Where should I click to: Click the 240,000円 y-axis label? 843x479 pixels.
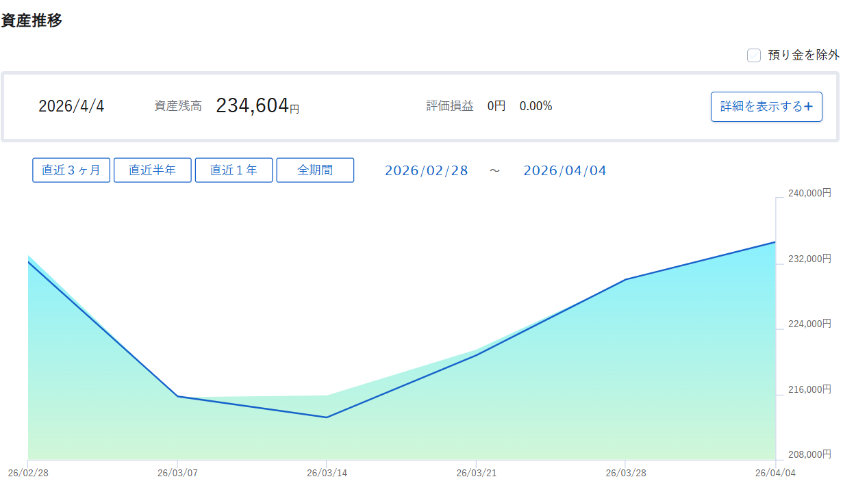(x=809, y=193)
